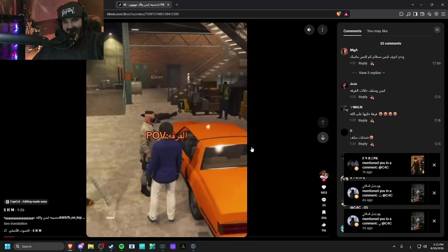Screen dimensions: 448x252
Task: Open Brave browser from the taskbar
Action: 70,246
